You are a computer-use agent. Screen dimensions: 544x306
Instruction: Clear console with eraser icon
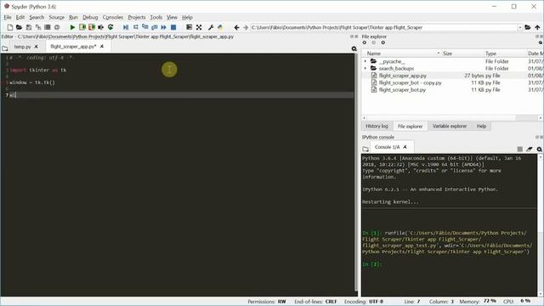529,150
